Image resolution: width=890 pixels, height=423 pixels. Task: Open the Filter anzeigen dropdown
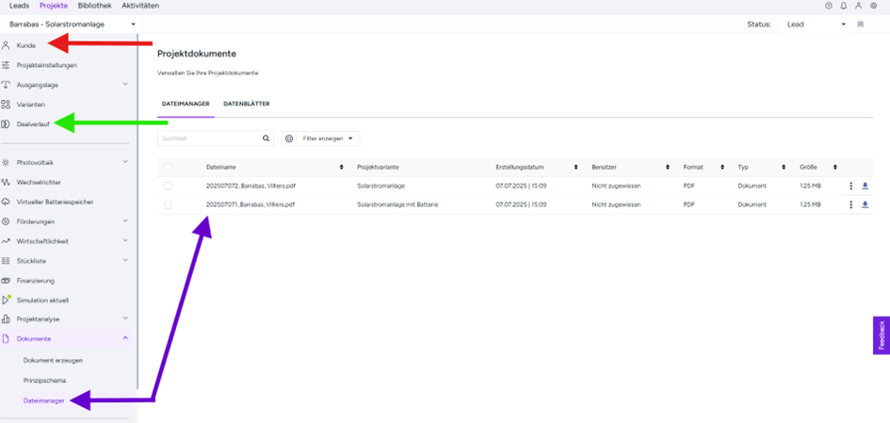point(321,138)
